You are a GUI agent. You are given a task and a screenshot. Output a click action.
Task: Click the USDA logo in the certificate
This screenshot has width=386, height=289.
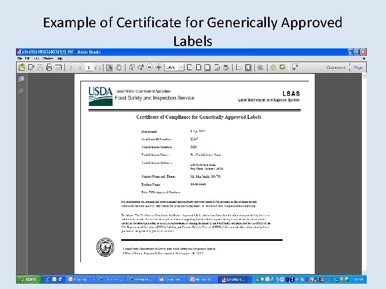(100, 96)
